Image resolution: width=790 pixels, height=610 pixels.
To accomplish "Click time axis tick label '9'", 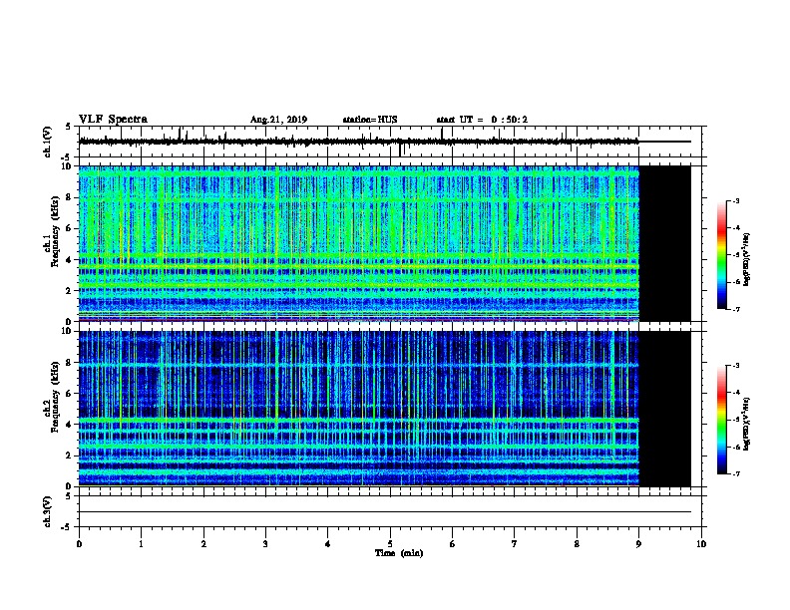I will pyautogui.click(x=638, y=544).
